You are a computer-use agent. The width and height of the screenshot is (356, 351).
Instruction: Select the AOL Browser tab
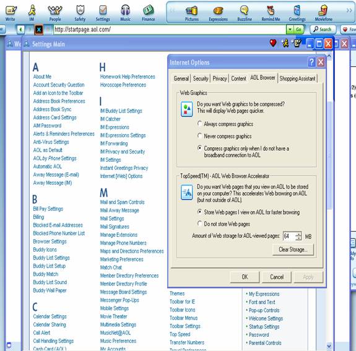[x=263, y=78]
